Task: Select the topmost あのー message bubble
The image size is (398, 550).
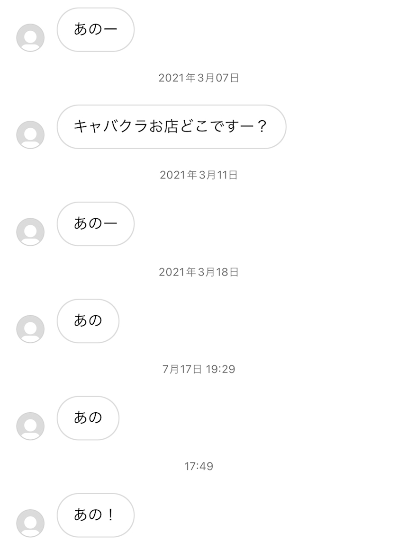Action: pyautogui.click(x=96, y=29)
